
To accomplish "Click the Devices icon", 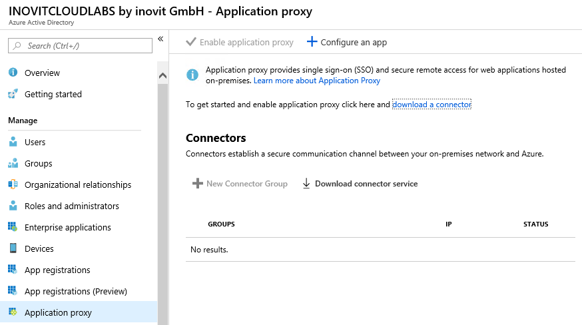I will click(x=13, y=248).
